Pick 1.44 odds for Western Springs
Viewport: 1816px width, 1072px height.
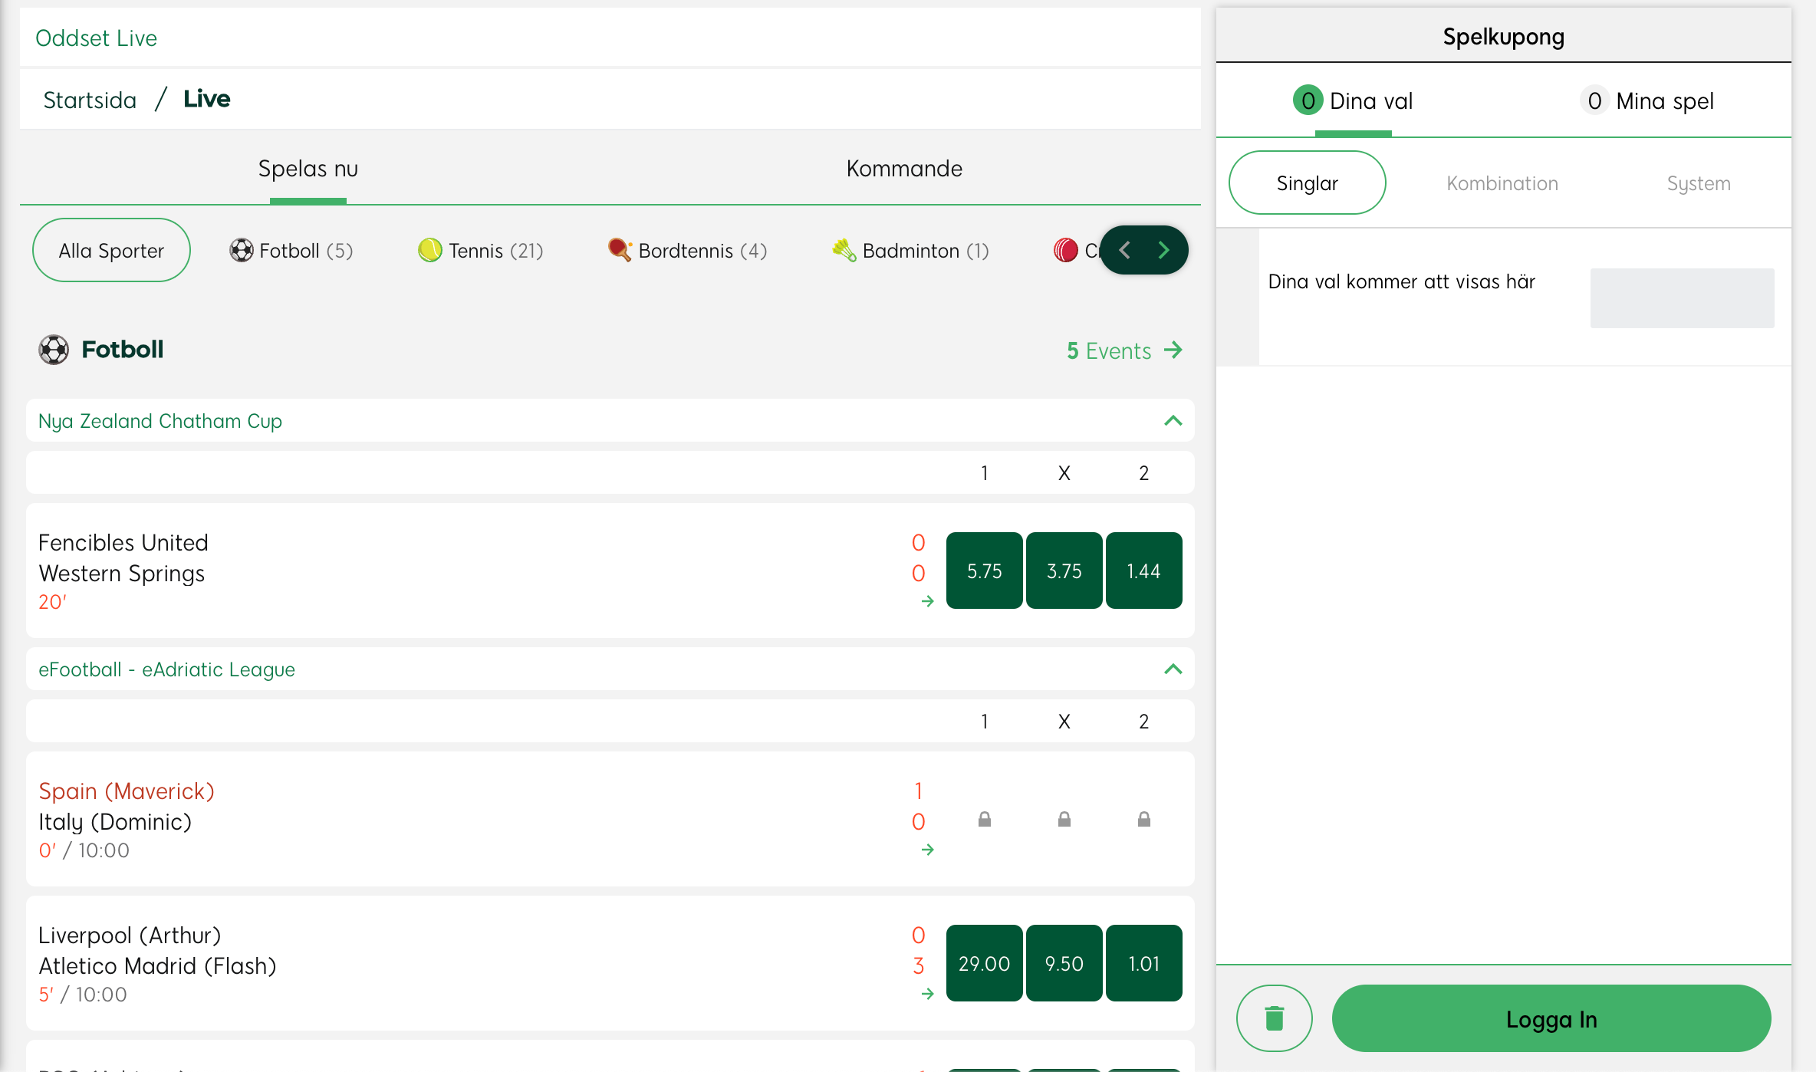click(x=1143, y=571)
